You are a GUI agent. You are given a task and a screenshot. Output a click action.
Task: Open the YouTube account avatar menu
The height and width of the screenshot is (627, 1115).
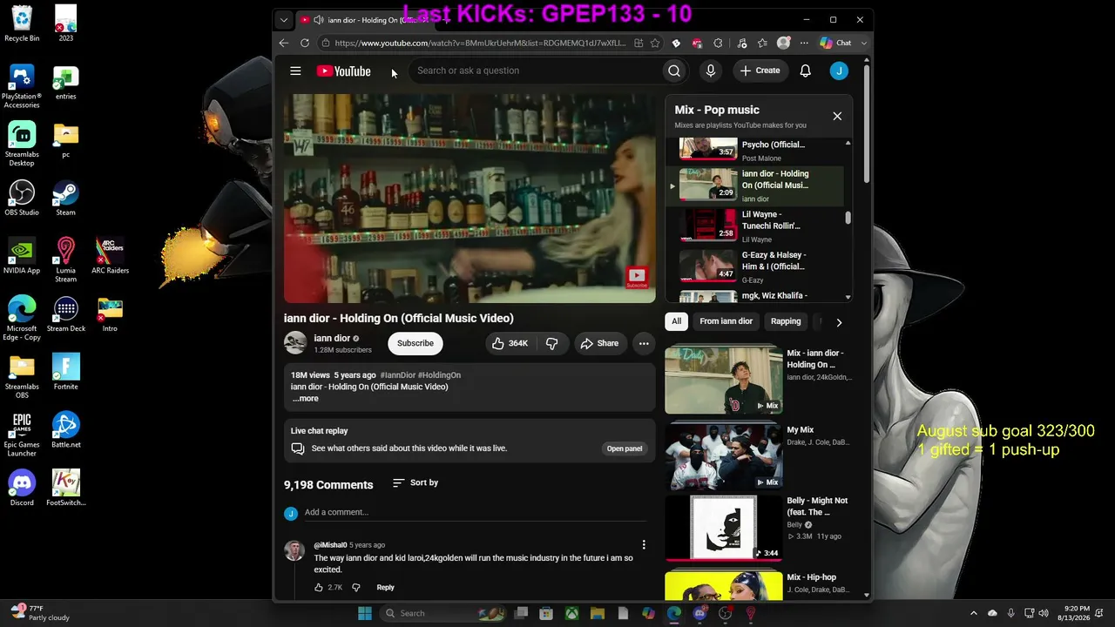coord(839,71)
